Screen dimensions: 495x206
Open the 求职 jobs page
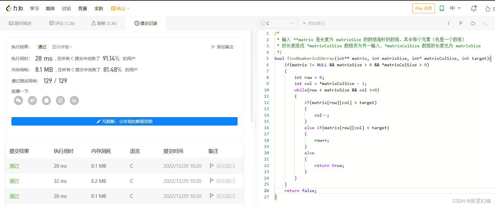pyautogui.click(x=99, y=9)
